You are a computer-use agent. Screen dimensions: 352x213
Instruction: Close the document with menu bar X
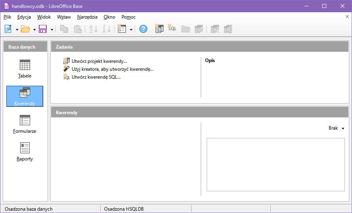click(347, 17)
